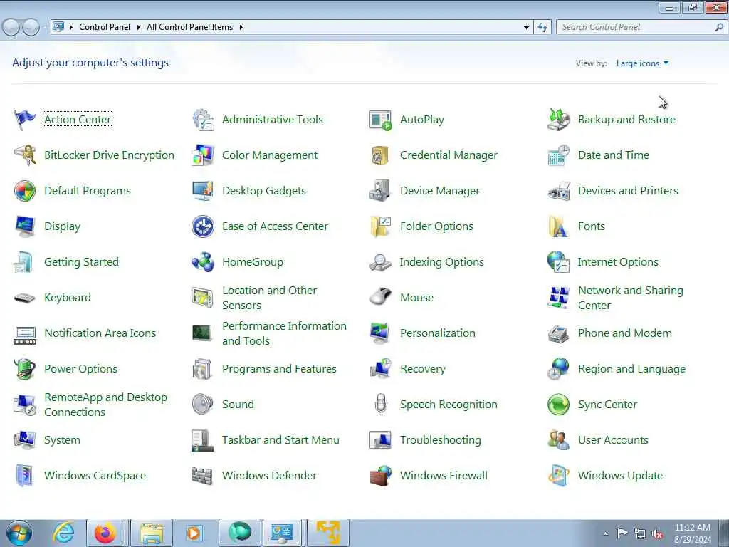The width and height of the screenshot is (729, 547).
Task: Click the BitLocker Drive Encryption keys icon
Action: (x=25, y=155)
